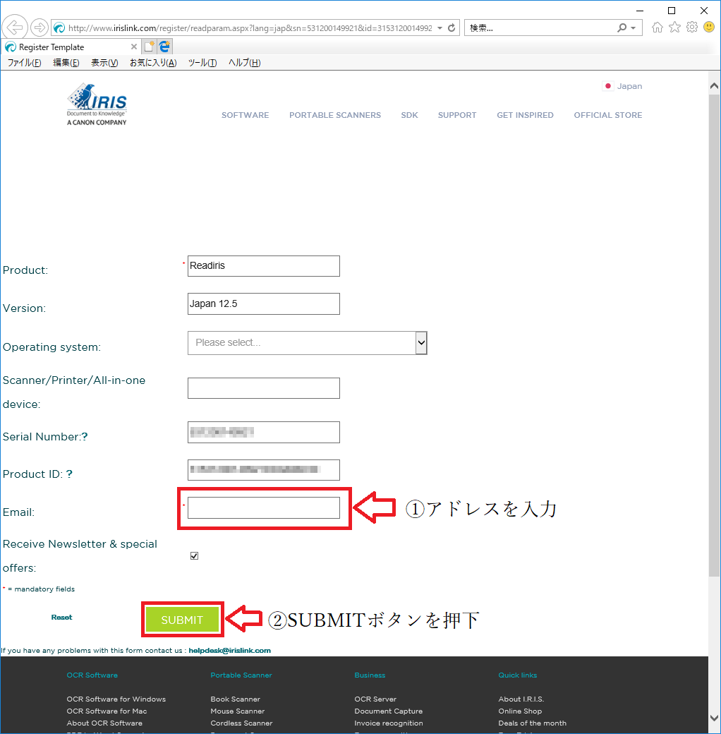Open the Online Shop footer link
The width and height of the screenshot is (721, 734).
coord(520,711)
